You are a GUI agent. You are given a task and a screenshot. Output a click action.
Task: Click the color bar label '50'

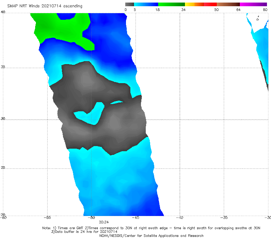[x=216, y=10]
